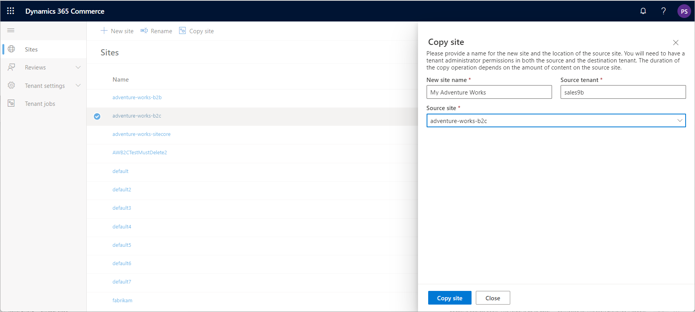Open notifications bell icon
This screenshot has width=695, height=312.
coord(643,11)
